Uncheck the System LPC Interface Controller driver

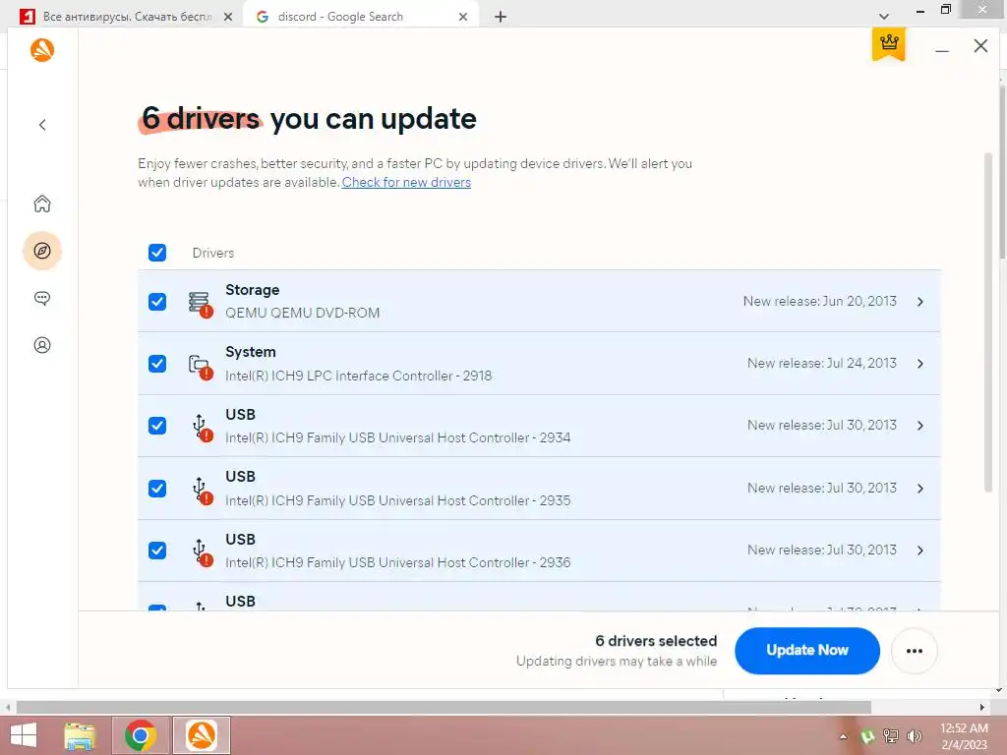[157, 364]
